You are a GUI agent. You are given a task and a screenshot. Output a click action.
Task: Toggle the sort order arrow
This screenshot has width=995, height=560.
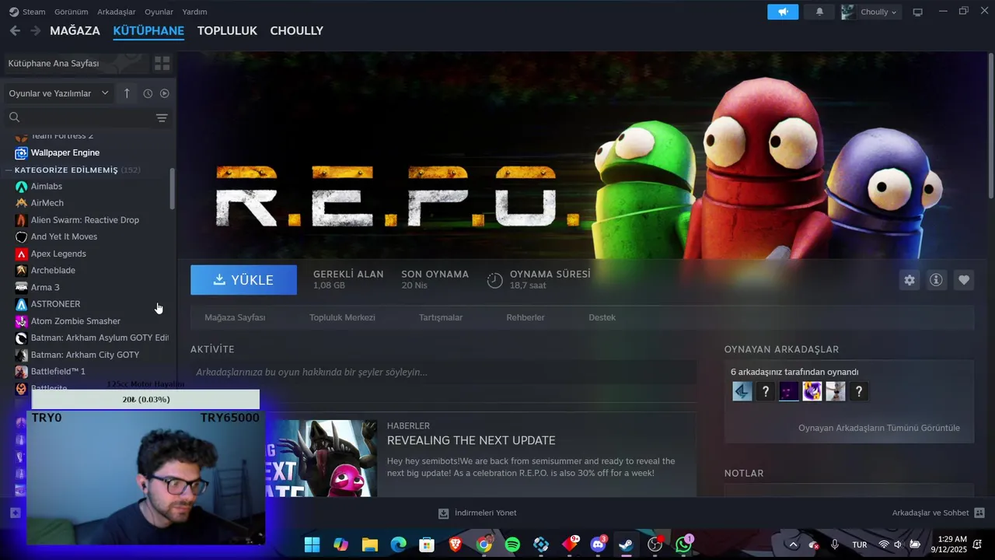pyautogui.click(x=127, y=93)
